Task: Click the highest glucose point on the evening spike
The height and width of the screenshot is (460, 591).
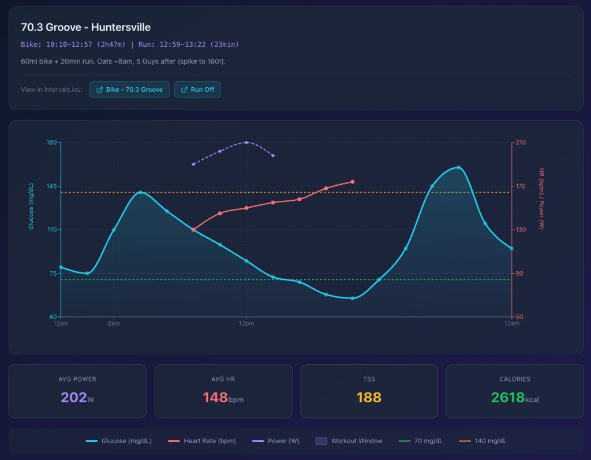Action: pyautogui.click(x=459, y=167)
